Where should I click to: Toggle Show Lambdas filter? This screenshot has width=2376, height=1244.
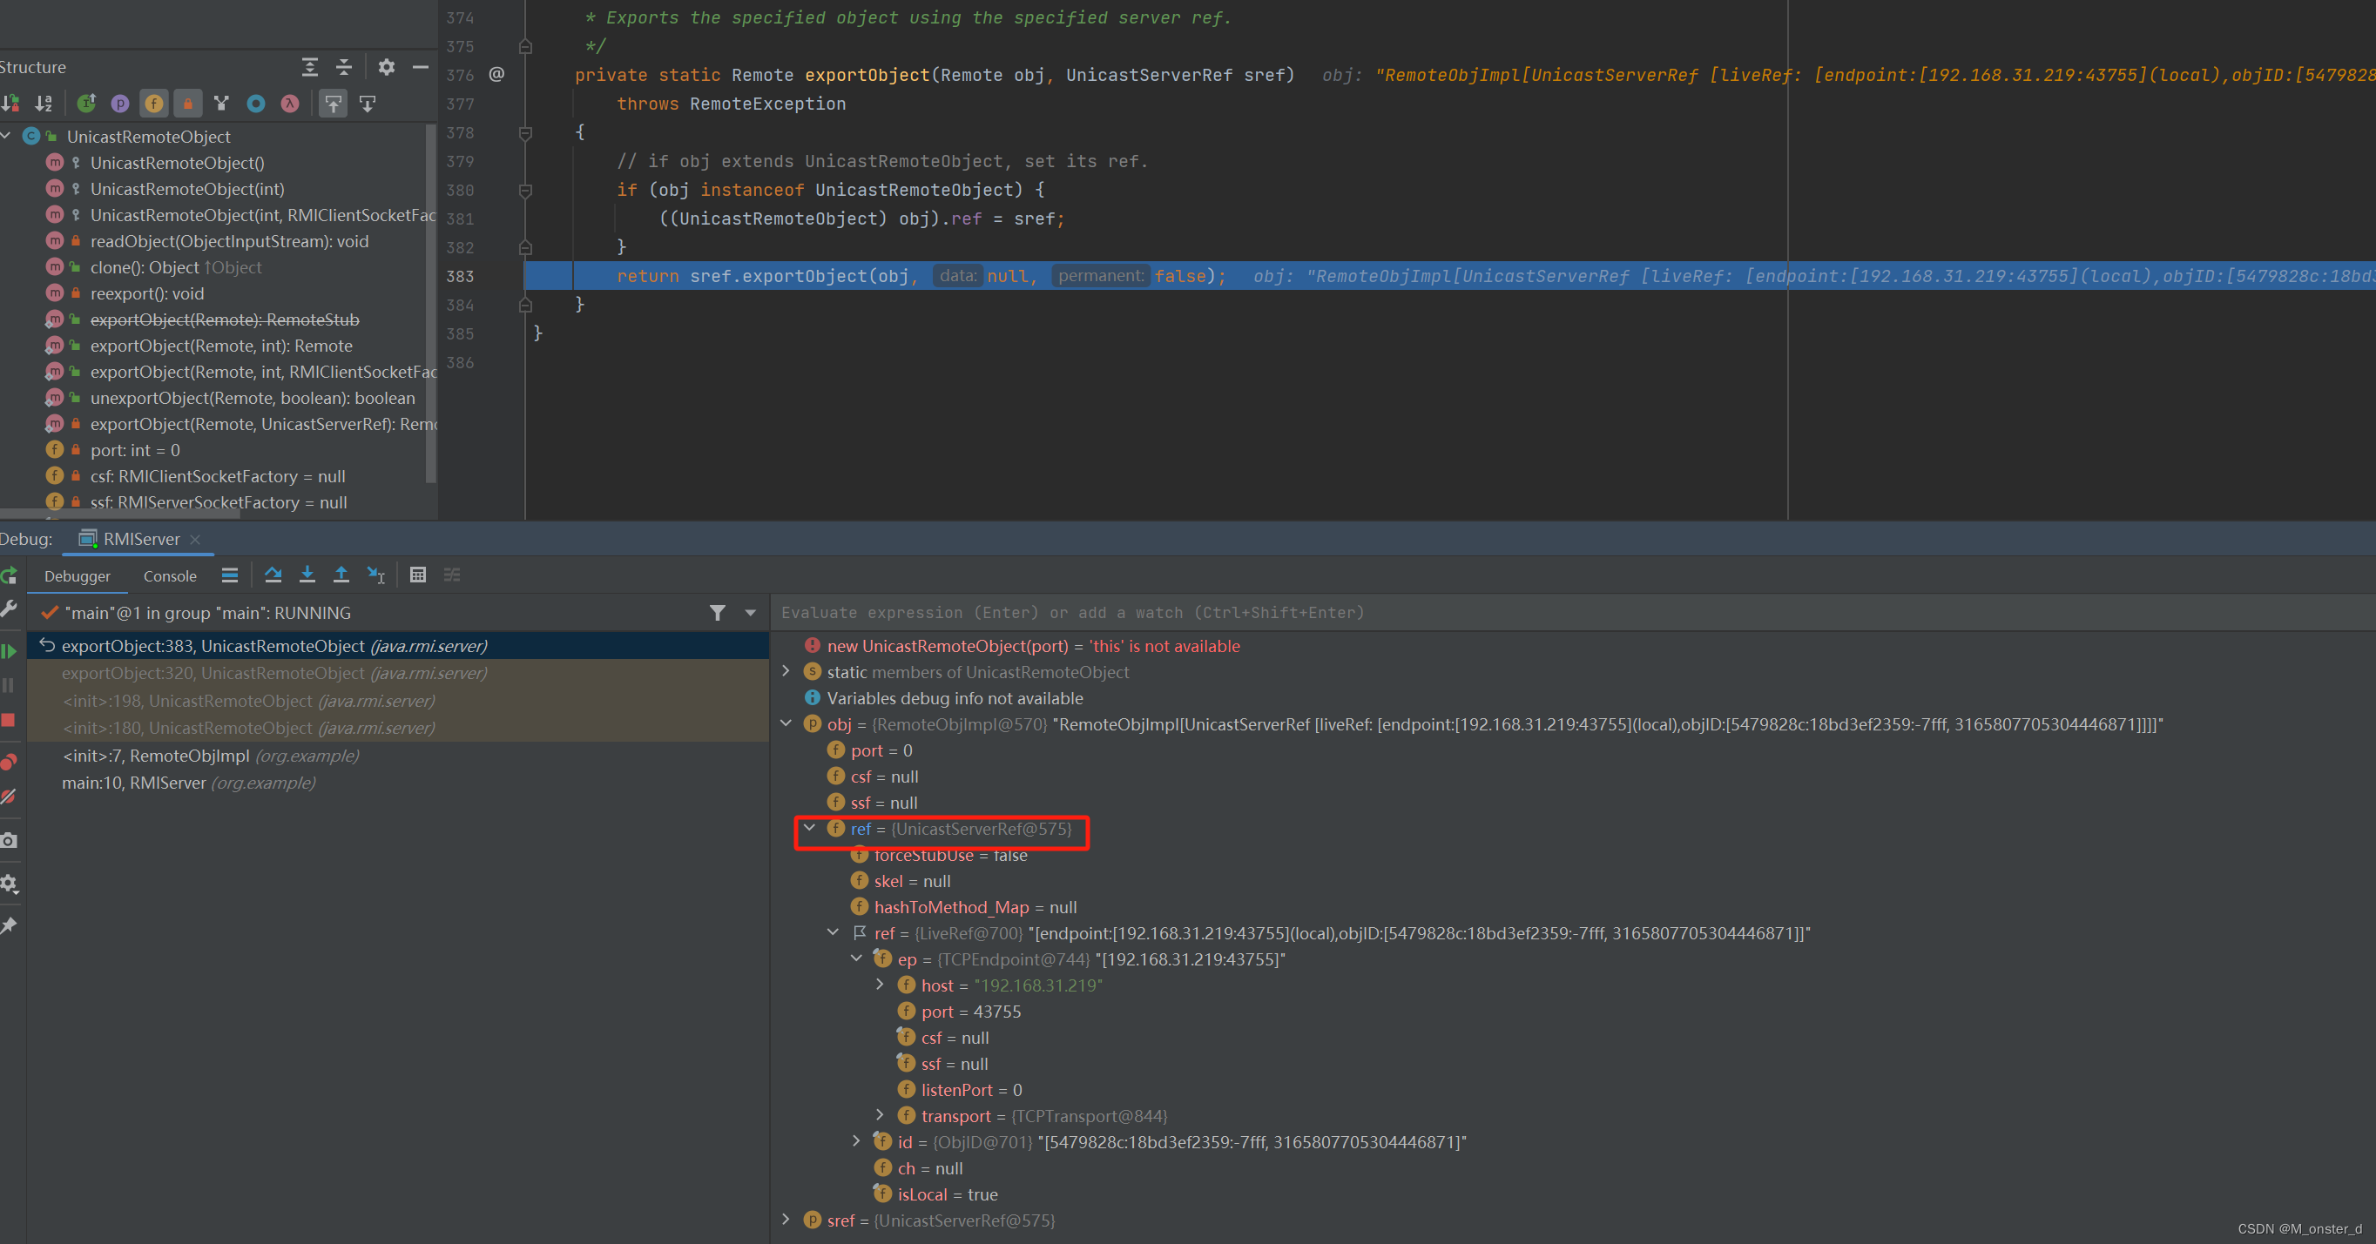(290, 104)
